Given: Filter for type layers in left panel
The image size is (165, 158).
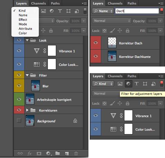Looking at the screenshot, I should click(60, 11).
